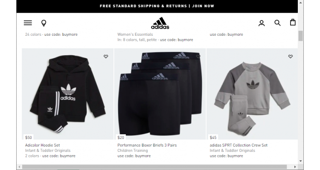Open adidas SPRT Collection Crew Set link
This screenshot has height=170, width=320.
(239, 145)
